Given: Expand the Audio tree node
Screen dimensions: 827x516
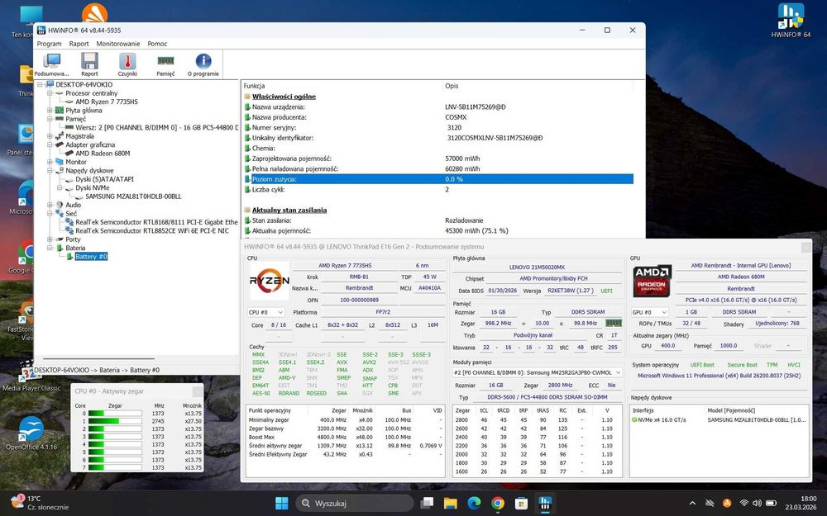Looking at the screenshot, I should [x=50, y=205].
